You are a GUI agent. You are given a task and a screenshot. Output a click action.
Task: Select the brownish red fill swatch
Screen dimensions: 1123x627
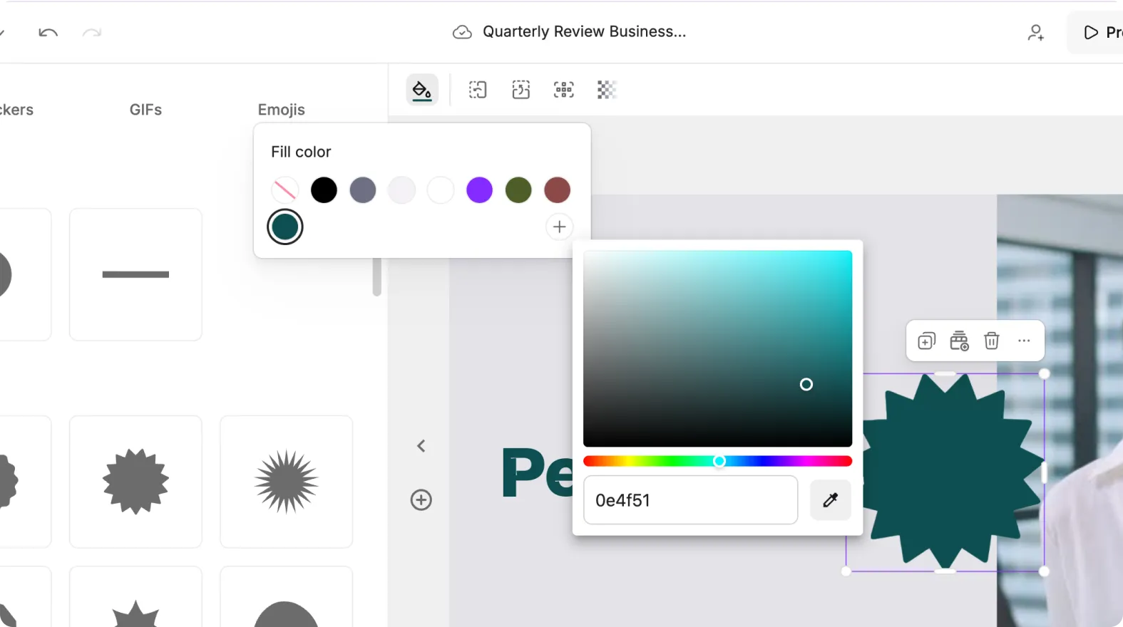[x=558, y=190]
